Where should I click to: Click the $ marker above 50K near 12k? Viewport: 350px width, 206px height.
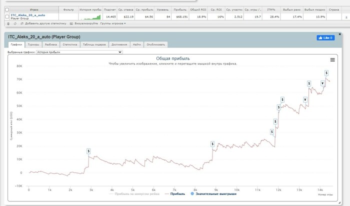(x=282, y=99)
